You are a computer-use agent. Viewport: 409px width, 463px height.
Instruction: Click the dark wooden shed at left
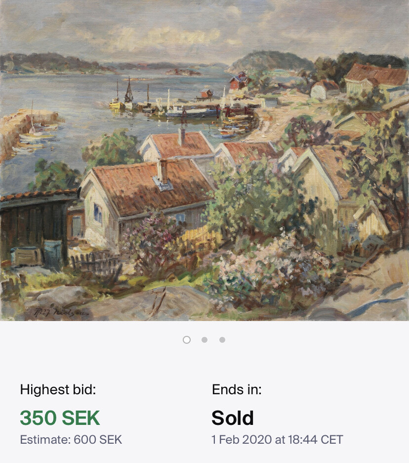(35, 228)
